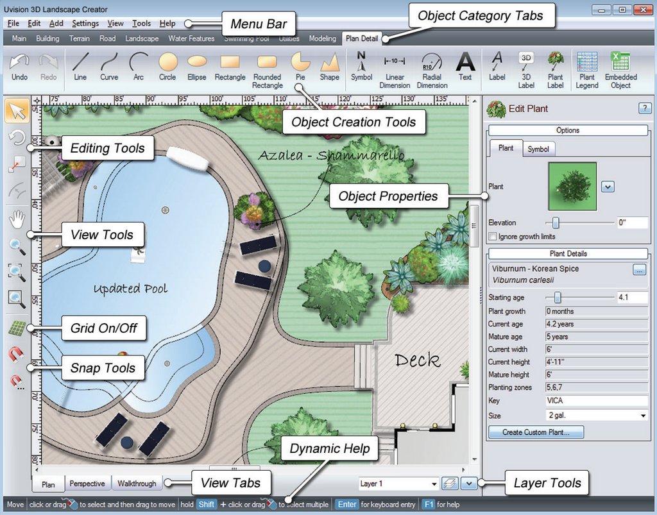Select the Text tool
Image resolution: width=657 pixels, height=515 pixels.
click(465, 67)
